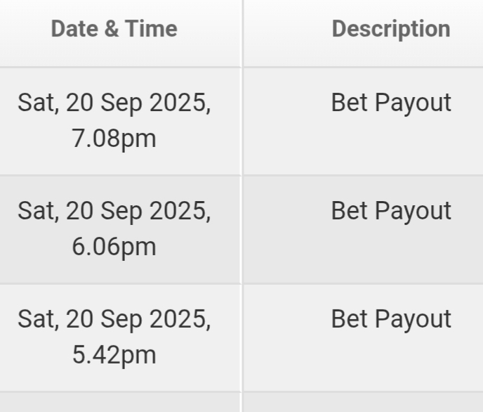Image resolution: width=483 pixels, height=412 pixels.
Task: Click the Description column header
Action: (x=391, y=29)
